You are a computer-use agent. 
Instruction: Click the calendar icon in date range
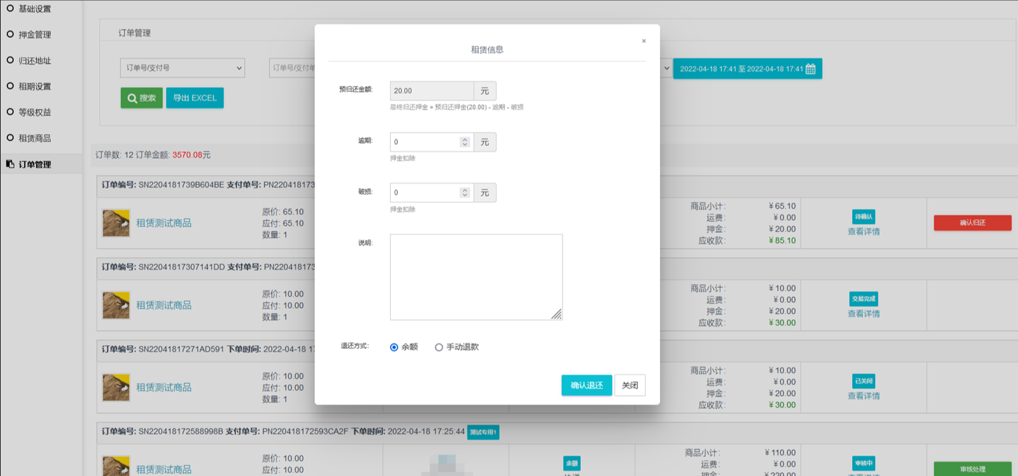pyautogui.click(x=810, y=69)
